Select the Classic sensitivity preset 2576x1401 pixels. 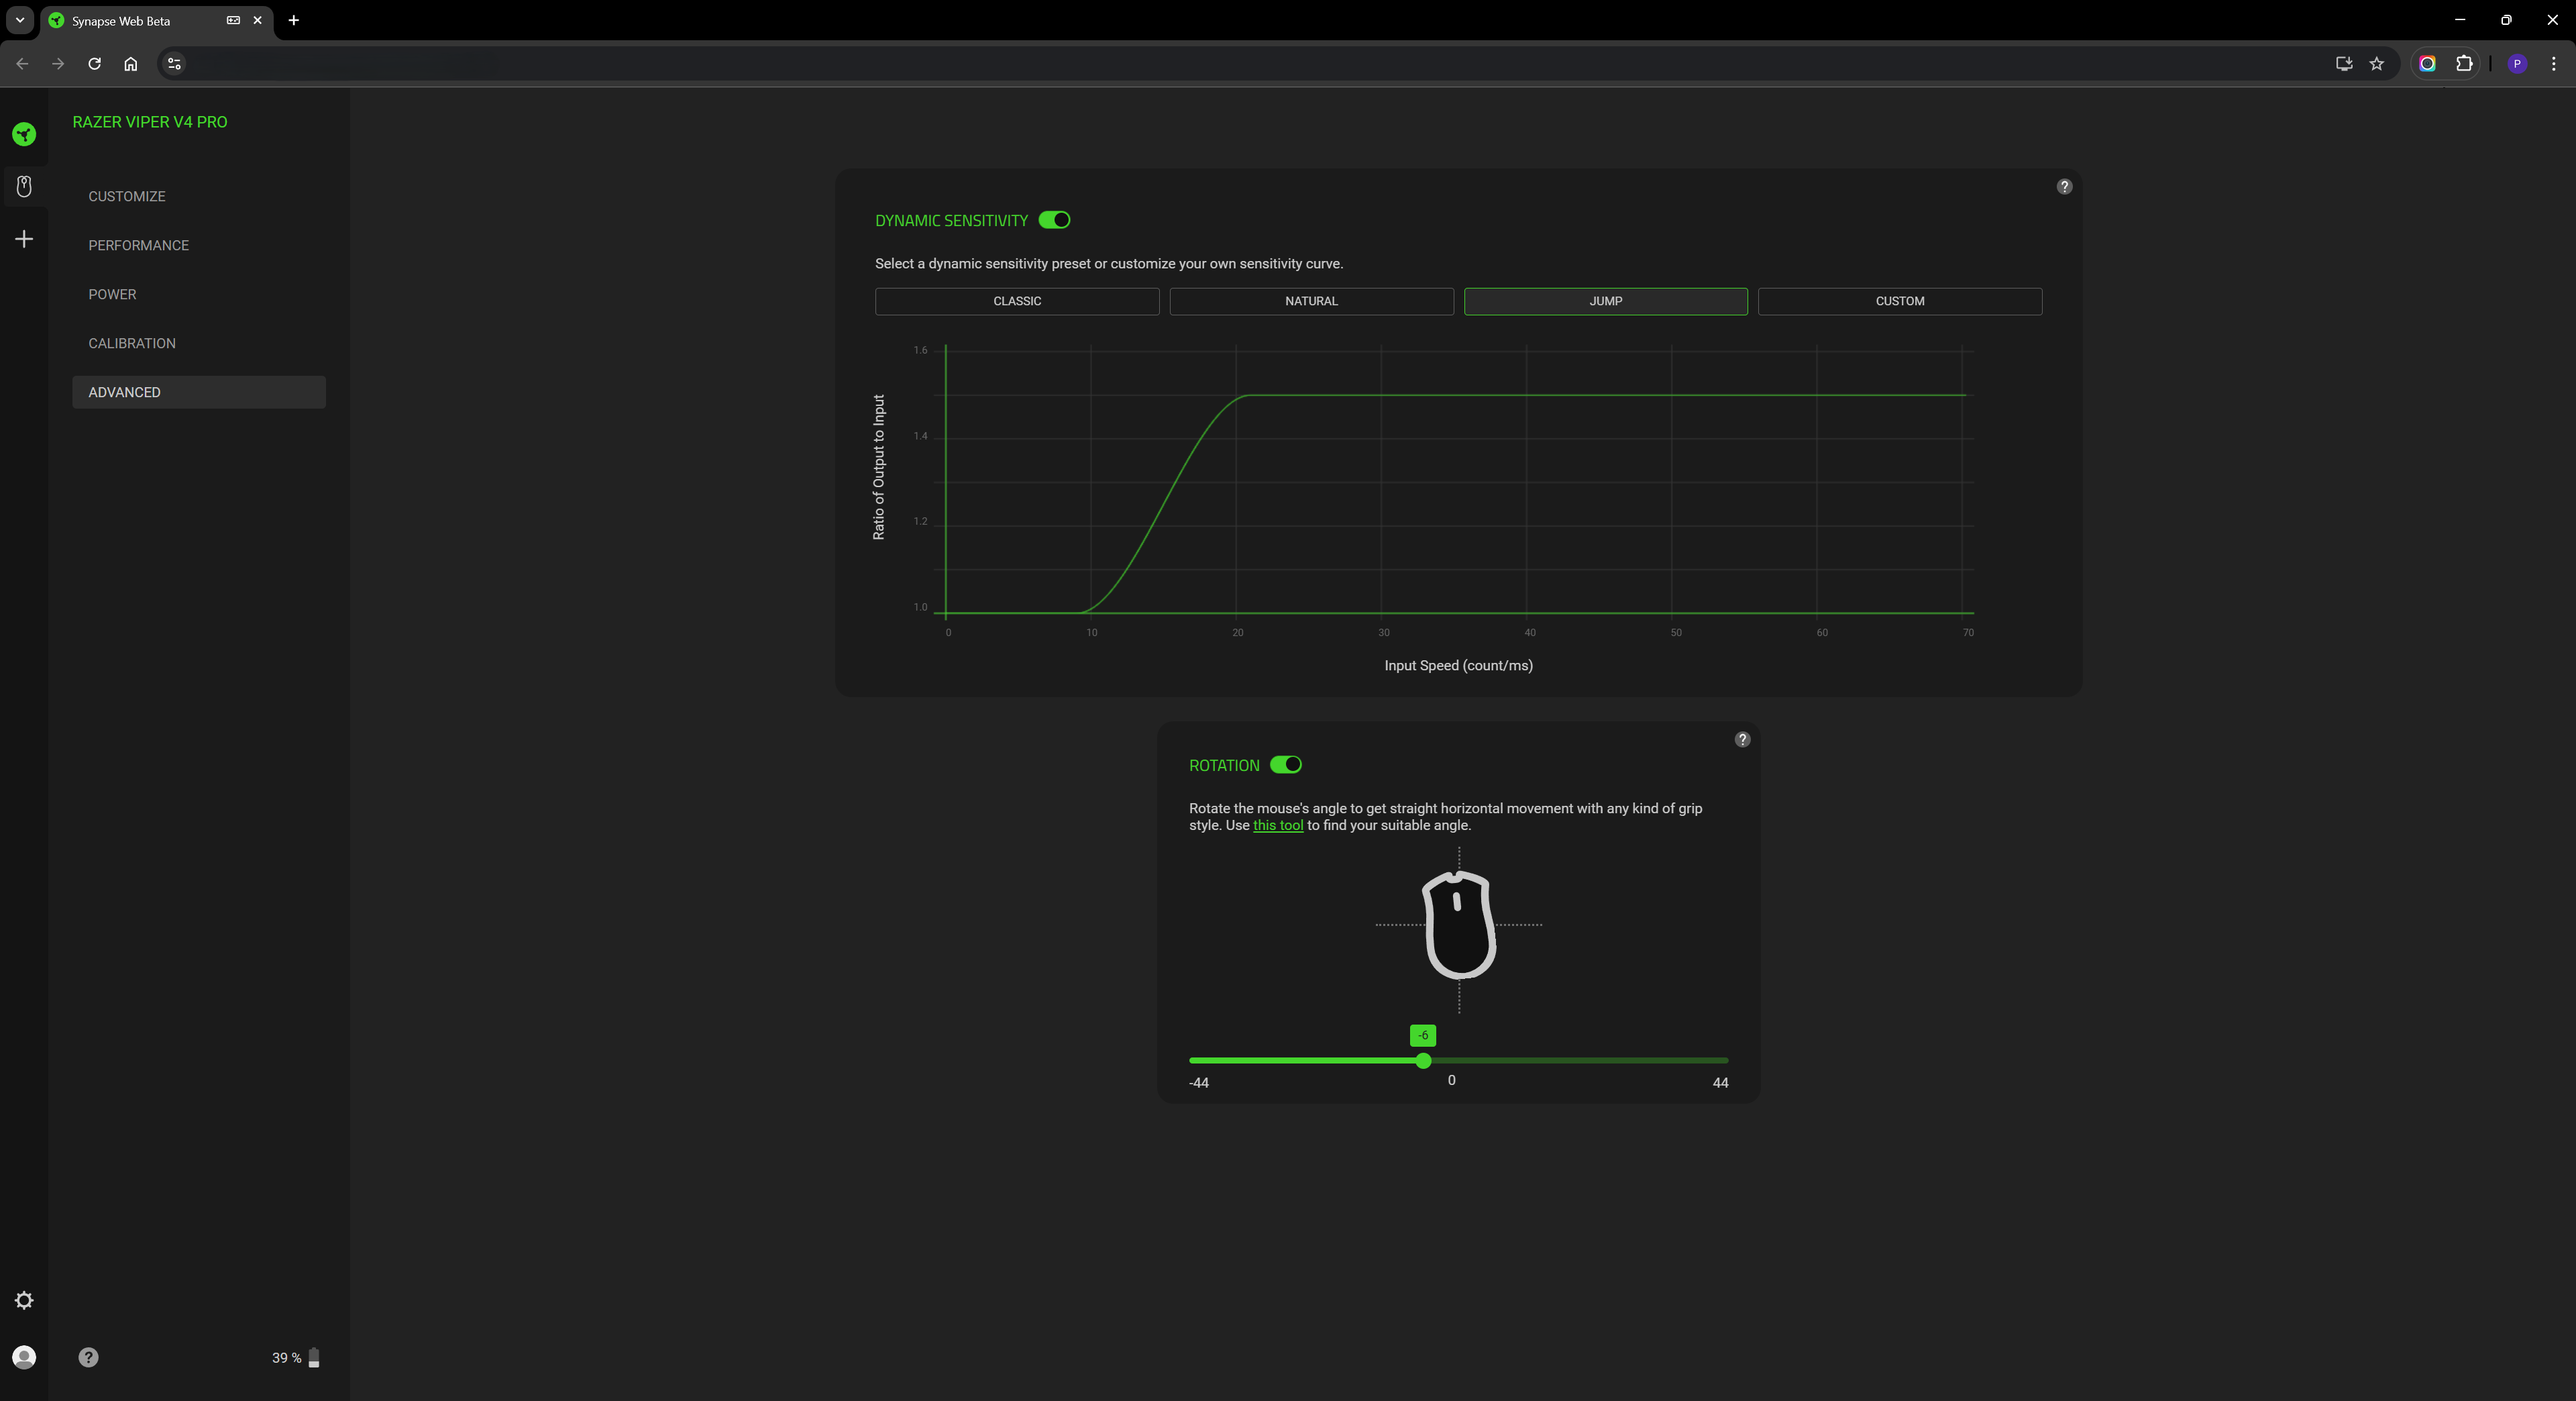coord(1016,301)
